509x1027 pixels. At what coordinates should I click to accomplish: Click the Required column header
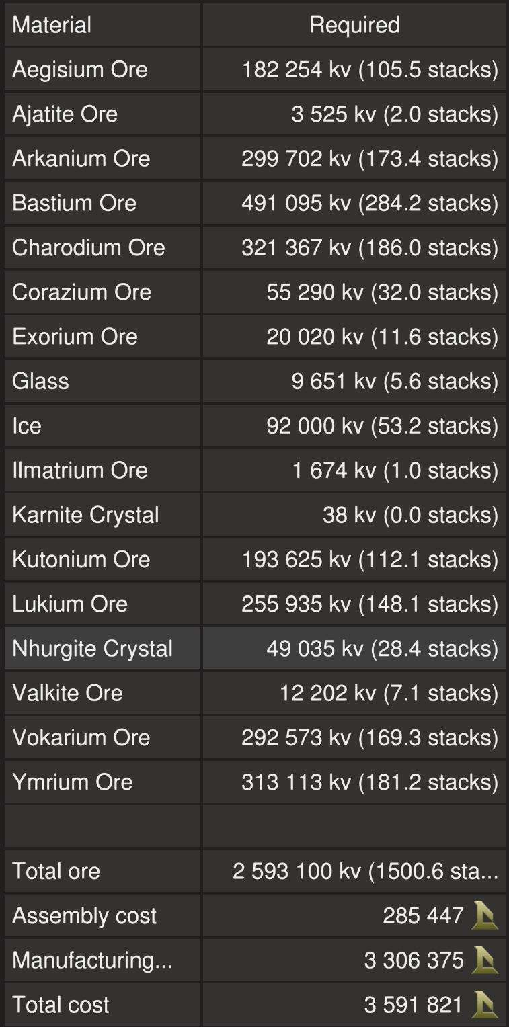point(354,26)
